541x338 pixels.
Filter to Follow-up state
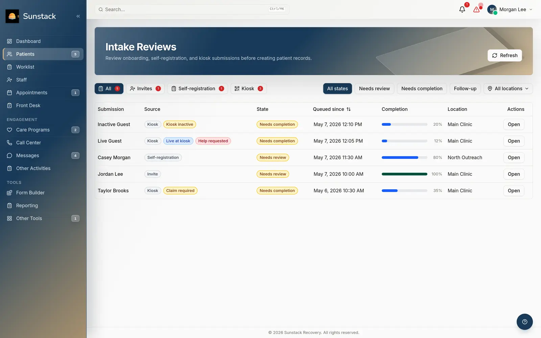tap(465, 89)
